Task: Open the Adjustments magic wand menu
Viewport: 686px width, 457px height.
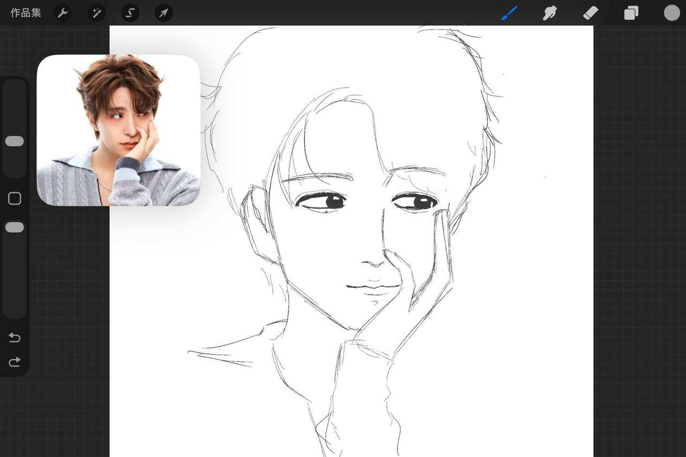Action: (96, 13)
